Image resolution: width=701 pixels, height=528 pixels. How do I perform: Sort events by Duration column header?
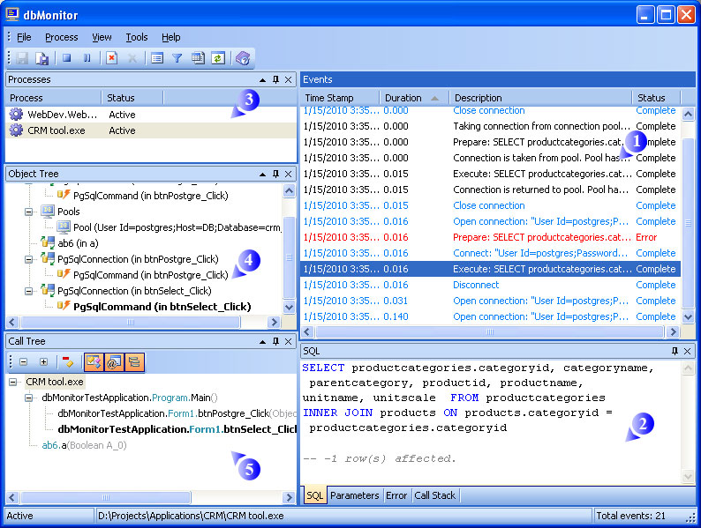pos(403,98)
